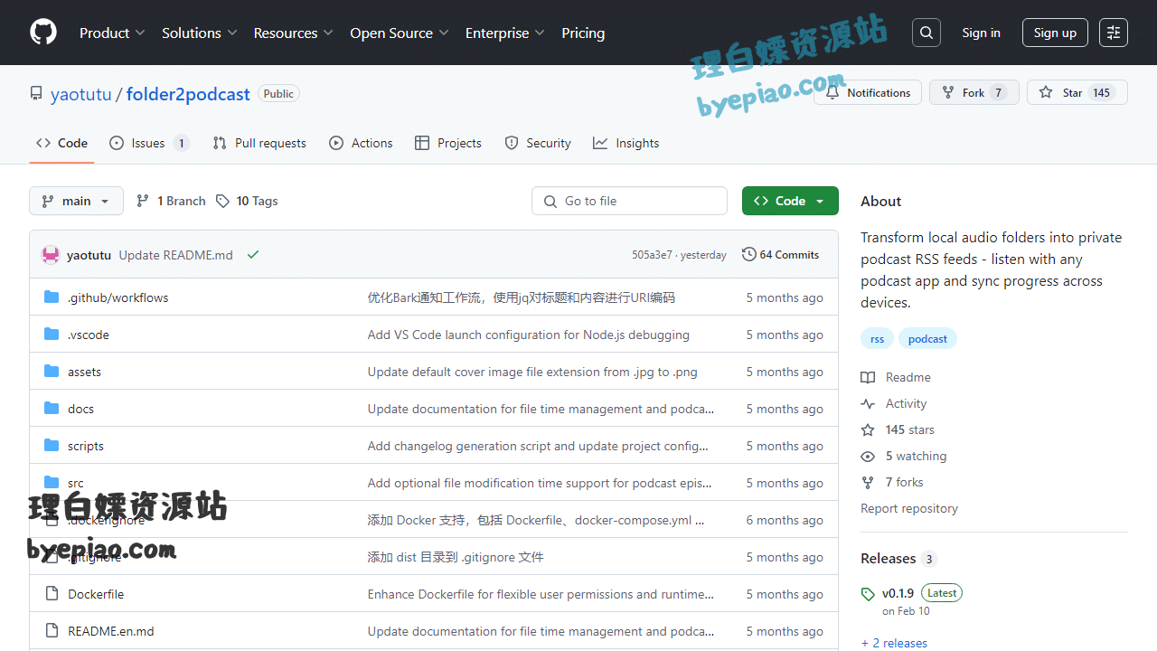Open the folder2podcast repository link

(188, 94)
